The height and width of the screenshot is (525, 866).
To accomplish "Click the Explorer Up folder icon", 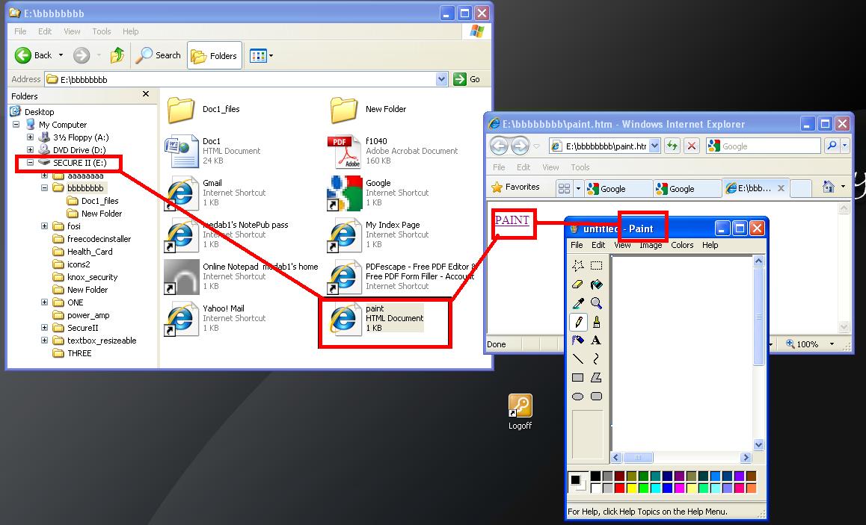I will [117, 55].
